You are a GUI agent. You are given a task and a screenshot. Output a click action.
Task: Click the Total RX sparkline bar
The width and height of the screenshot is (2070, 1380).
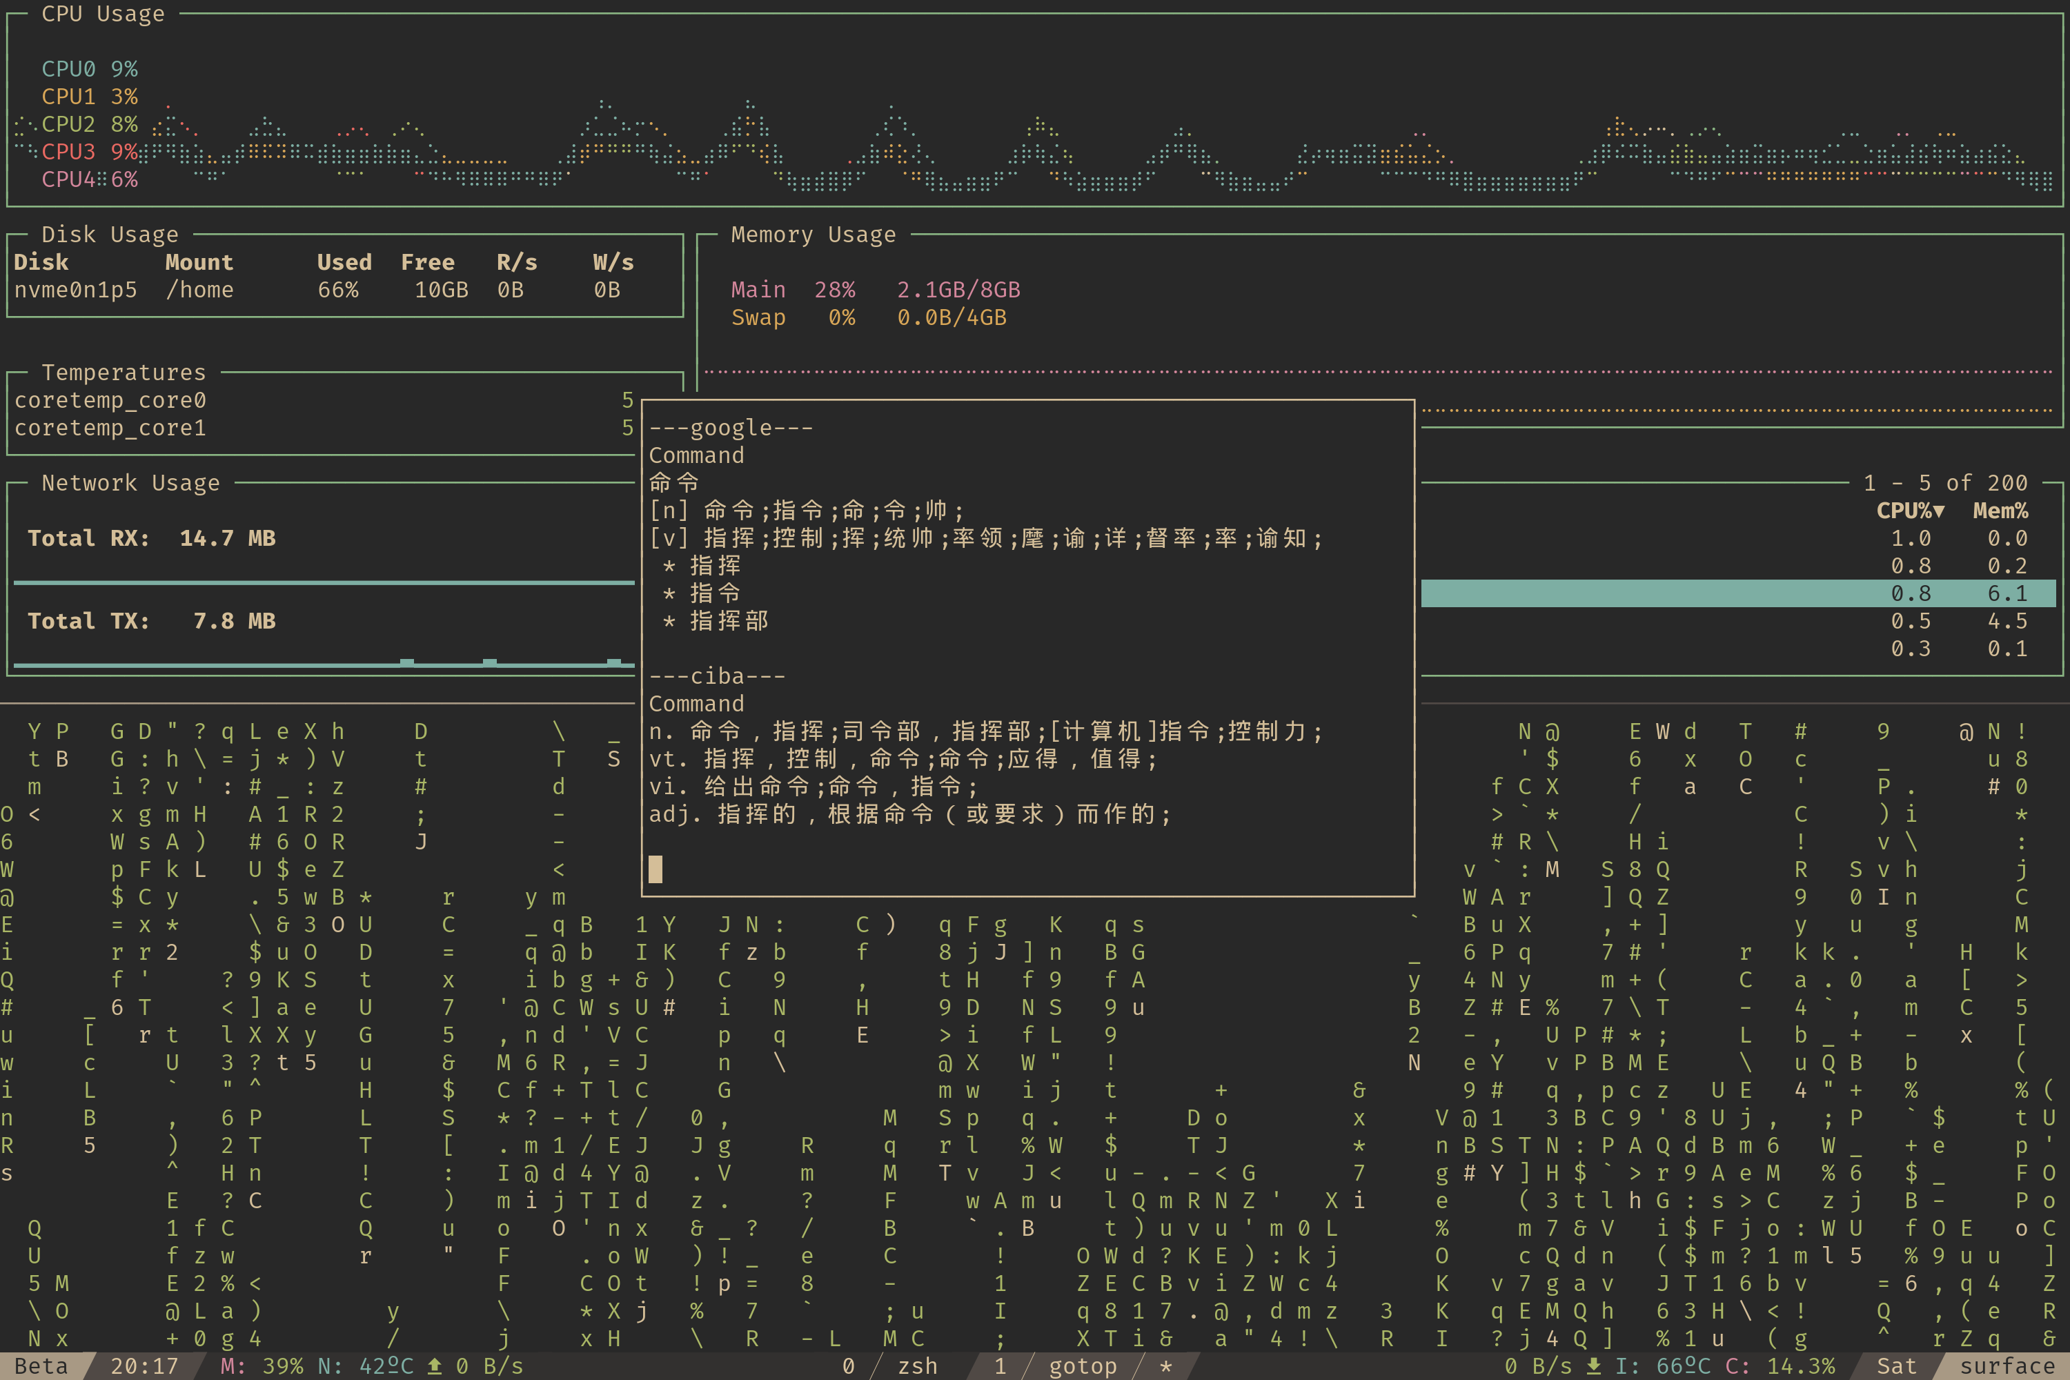click(324, 582)
